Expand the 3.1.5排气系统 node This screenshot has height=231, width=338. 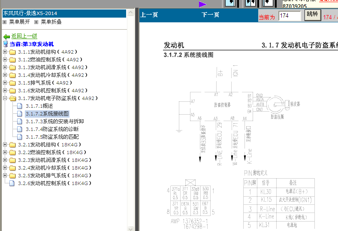click(x=5, y=83)
